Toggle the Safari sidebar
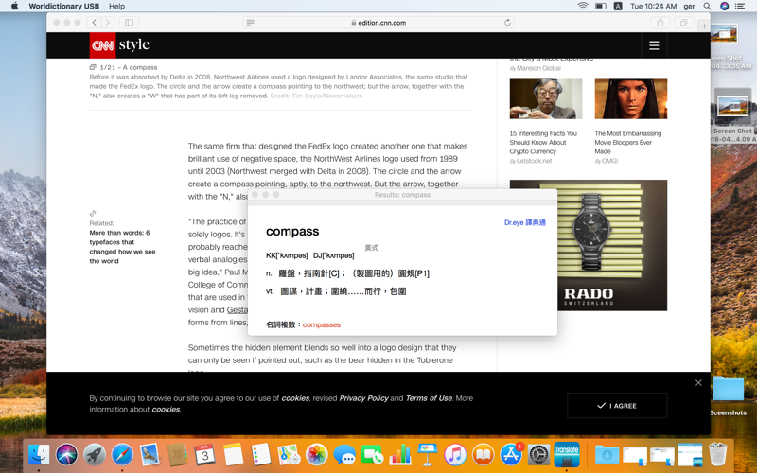Viewport: 757px width, 473px height. click(x=130, y=22)
